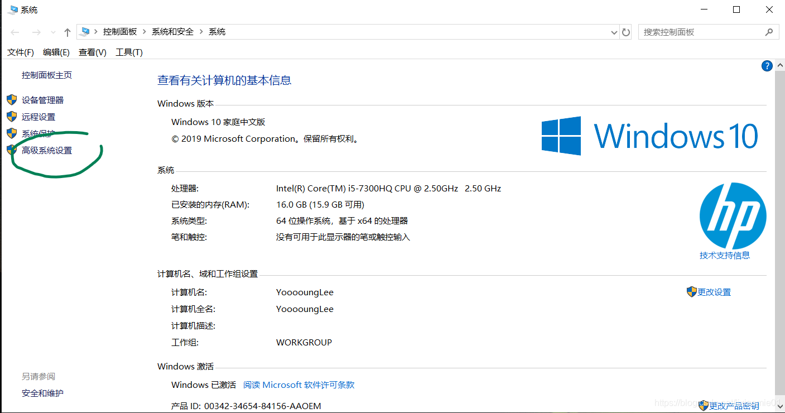This screenshot has height=413, width=785.
Task: Click the system icon in title bar
Action: [x=12, y=9]
